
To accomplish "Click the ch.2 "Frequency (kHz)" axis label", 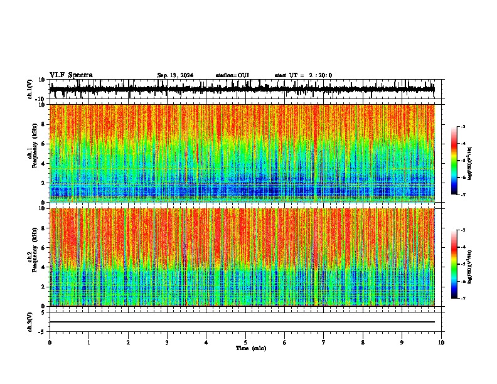I will pyautogui.click(x=35, y=250).
